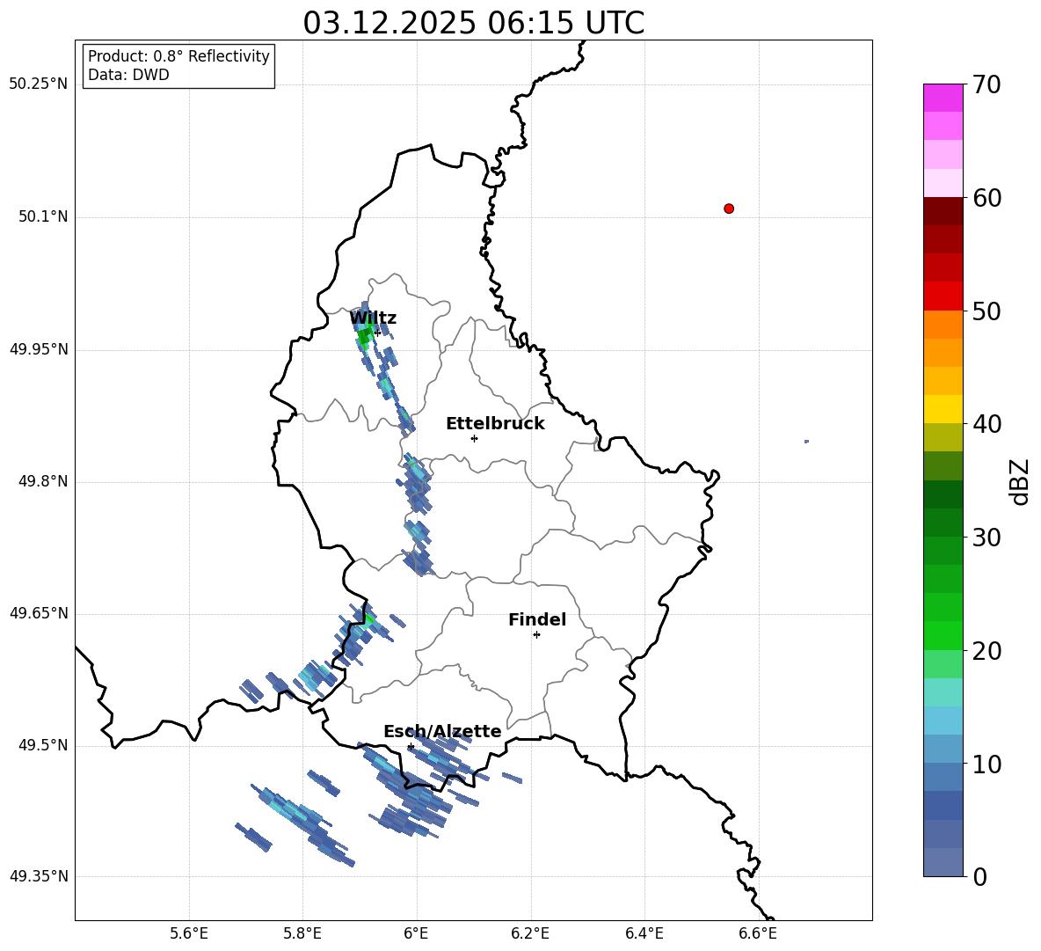Click the Ettelbruck station cross marker
Image resolution: width=1041 pixels, height=951 pixels.
coord(474,438)
